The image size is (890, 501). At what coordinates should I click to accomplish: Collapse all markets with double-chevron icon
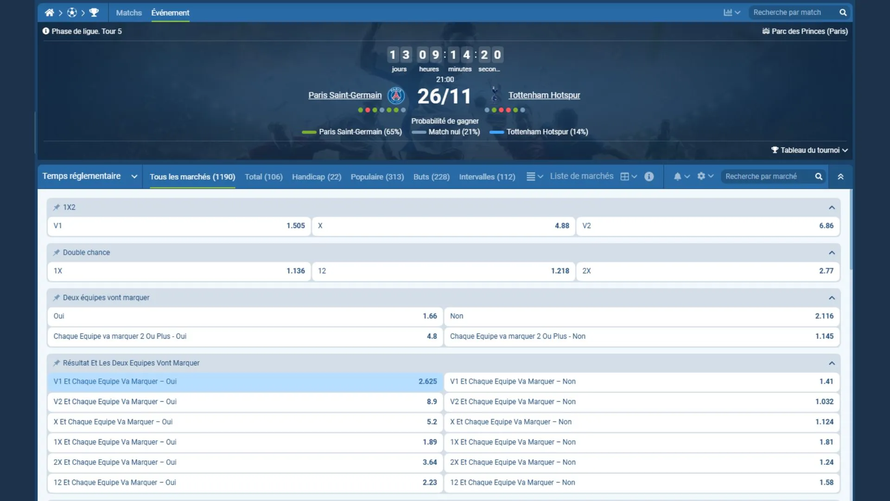840,177
